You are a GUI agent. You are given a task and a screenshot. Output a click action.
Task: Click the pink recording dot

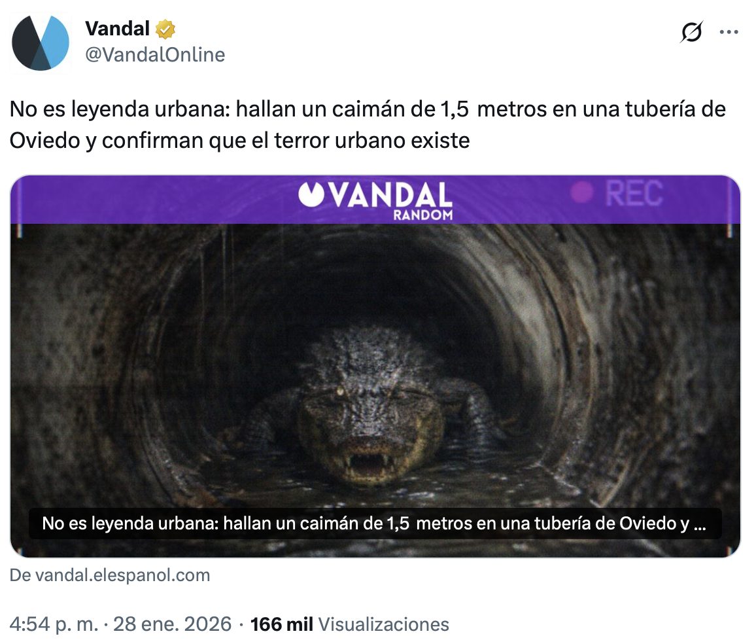582,192
